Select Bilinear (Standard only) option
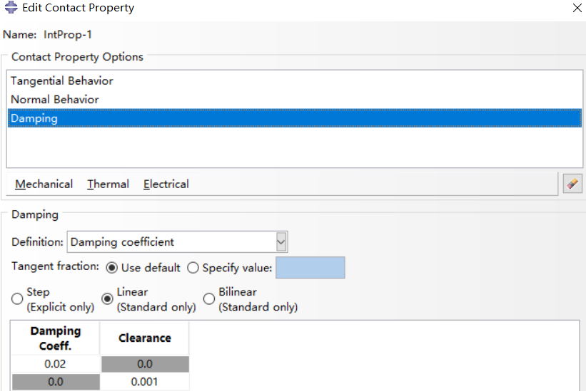Viewport: 586px width, 391px height. click(x=209, y=298)
